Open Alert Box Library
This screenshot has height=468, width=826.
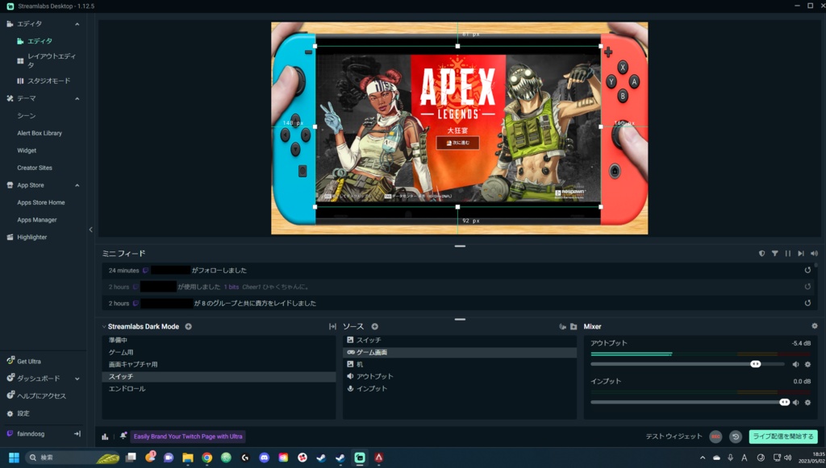[40, 133]
